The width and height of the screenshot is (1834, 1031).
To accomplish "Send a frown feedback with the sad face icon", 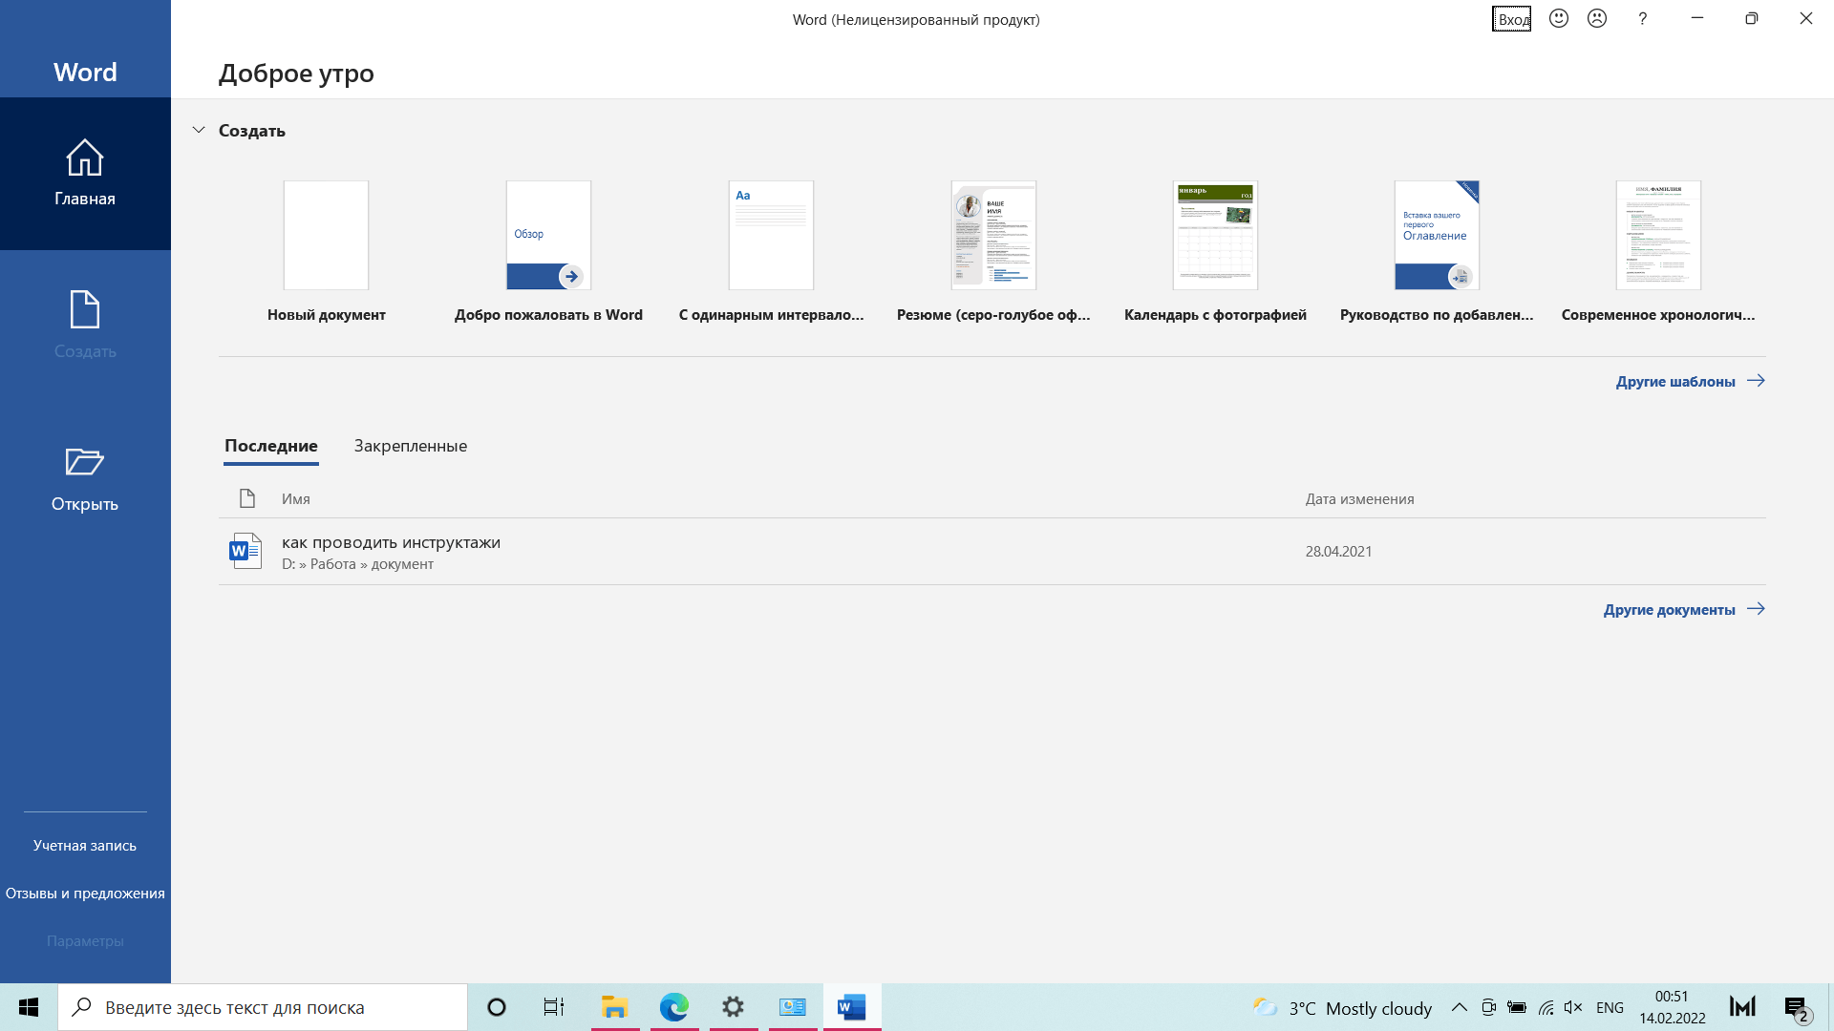I will [1597, 18].
